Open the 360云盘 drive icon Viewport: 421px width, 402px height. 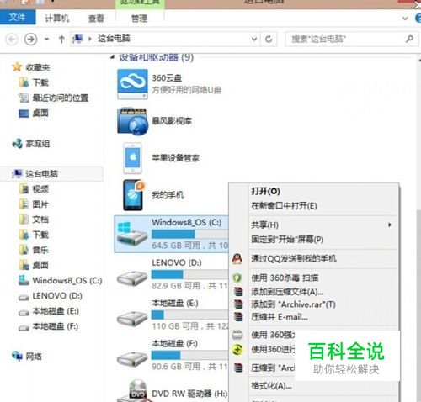pos(132,84)
